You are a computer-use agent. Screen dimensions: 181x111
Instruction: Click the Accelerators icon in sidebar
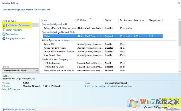4,34
